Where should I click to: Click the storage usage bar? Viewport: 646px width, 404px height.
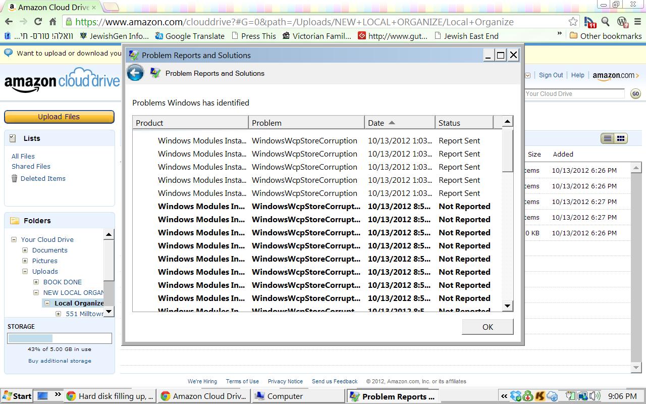(x=60, y=338)
